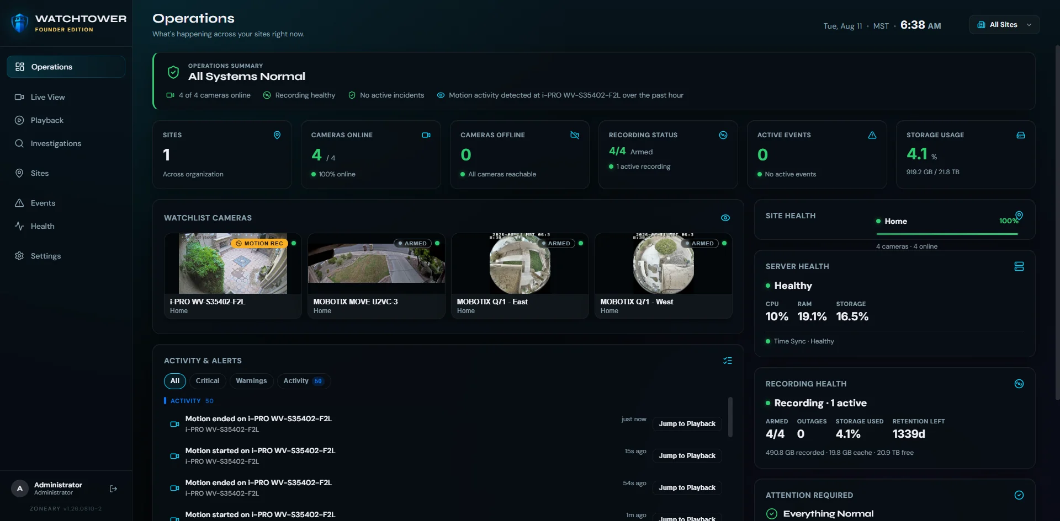The width and height of the screenshot is (1060, 521).
Task: Click the CPU 10% value
Action: [777, 316]
